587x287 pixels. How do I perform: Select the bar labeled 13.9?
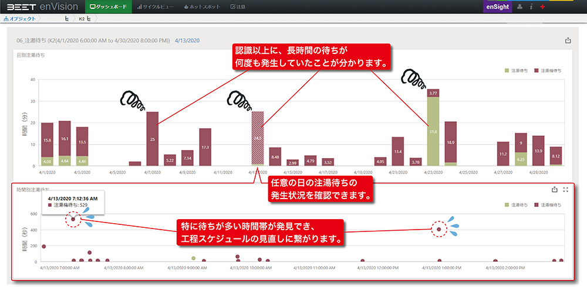coord(538,151)
